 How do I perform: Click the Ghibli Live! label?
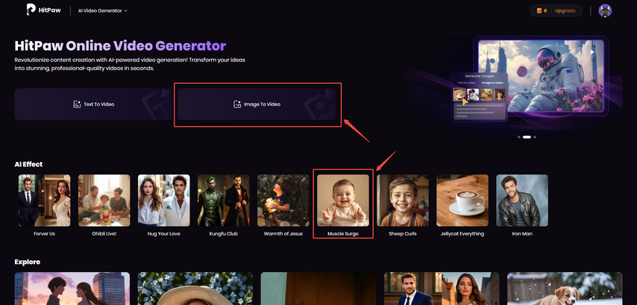104,234
